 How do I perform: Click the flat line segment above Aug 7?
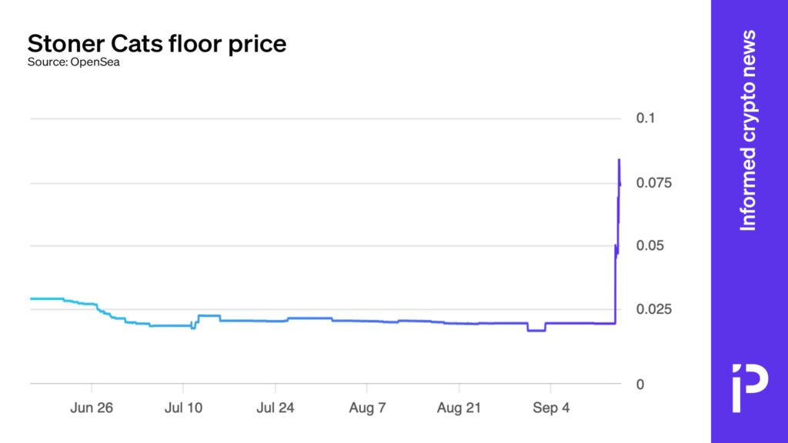point(367,321)
